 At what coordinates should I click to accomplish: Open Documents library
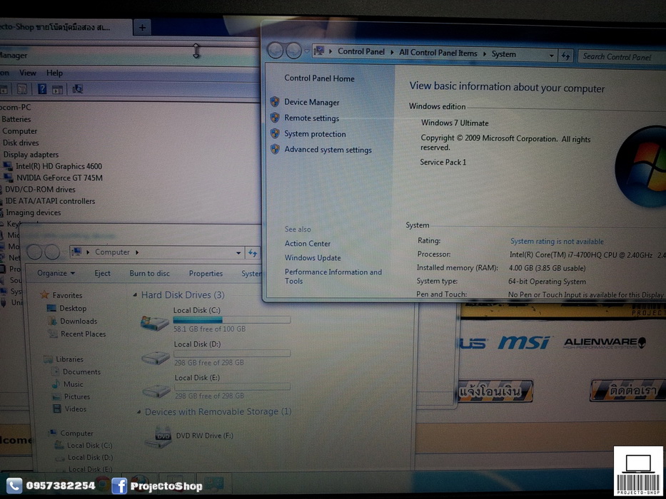point(81,371)
